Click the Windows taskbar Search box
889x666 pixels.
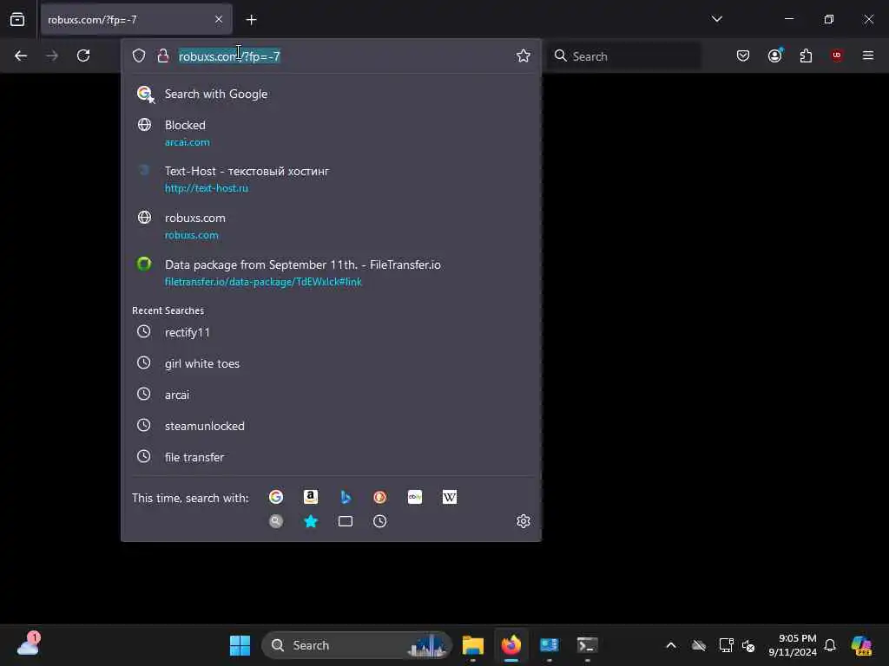(357, 645)
